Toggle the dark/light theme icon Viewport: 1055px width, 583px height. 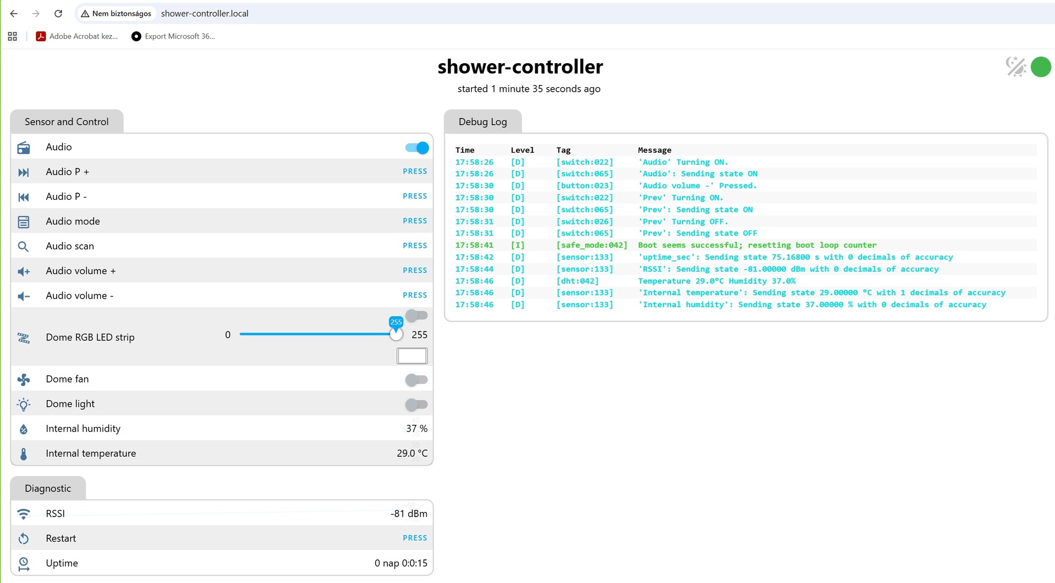coord(1016,67)
